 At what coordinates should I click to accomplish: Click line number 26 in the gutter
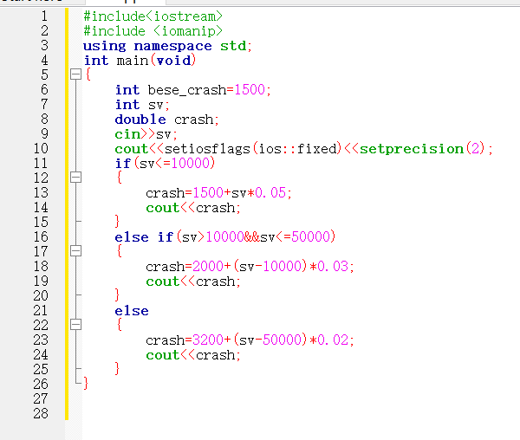(x=41, y=384)
